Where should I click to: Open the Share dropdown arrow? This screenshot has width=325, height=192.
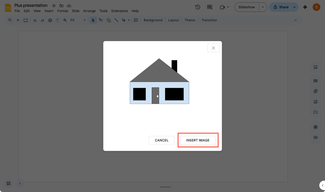click(x=294, y=7)
